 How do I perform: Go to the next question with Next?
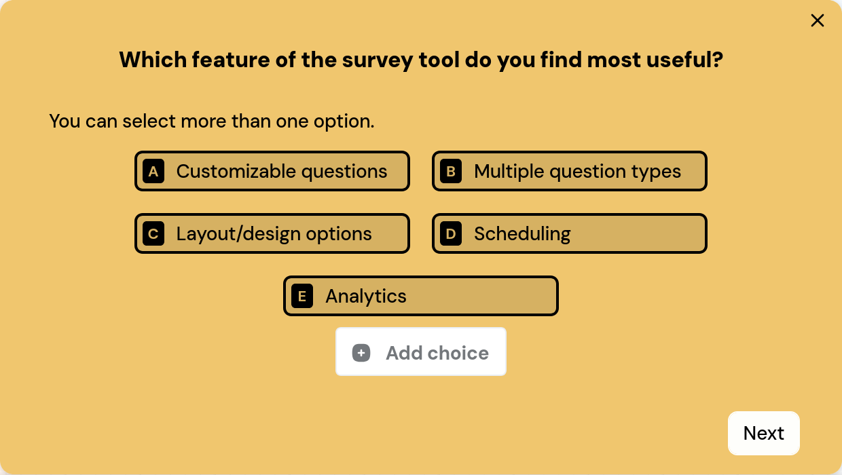(x=763, y=433)
